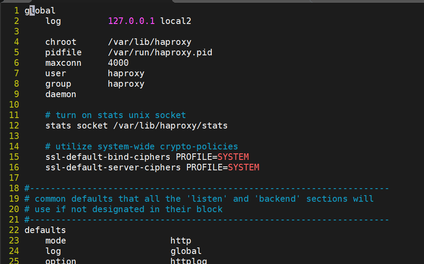Click line number 10
The image size is (424, 264).
tap(14, 105)
